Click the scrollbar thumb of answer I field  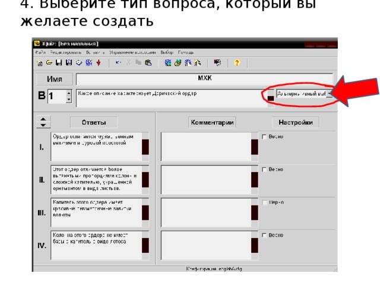[x=145, y=147]
